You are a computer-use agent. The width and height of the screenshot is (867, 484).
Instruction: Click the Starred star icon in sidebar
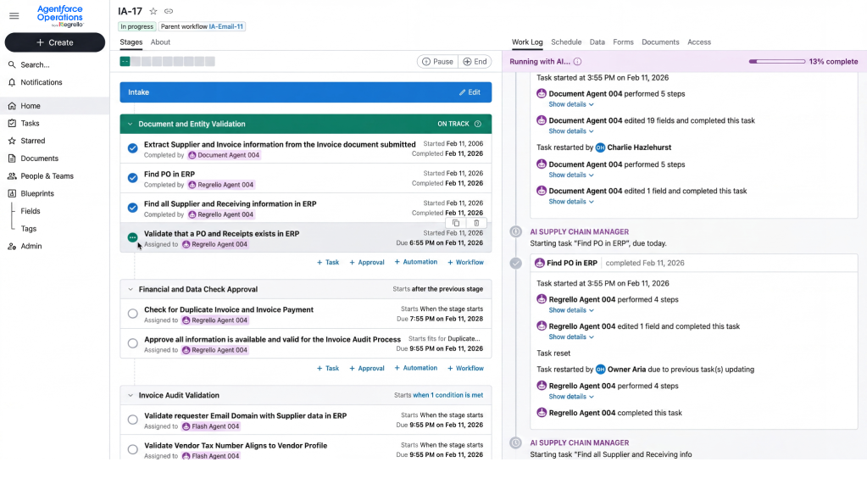click(12, 141)
